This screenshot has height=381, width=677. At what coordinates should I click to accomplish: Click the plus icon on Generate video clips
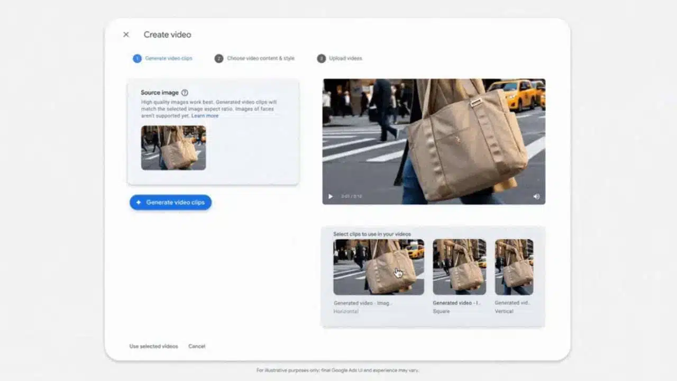138,202
